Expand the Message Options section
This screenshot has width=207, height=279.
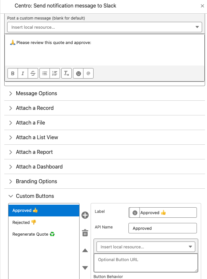coord(37,93)
